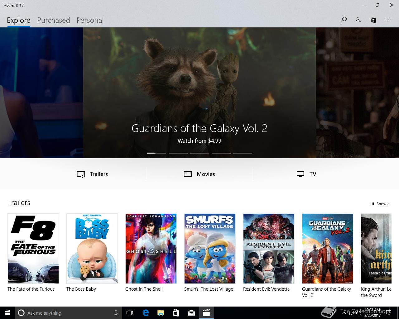Click Show all for Trailers
Screen dimensions: 399x319
pyautogui.click(x=381, y=204)
